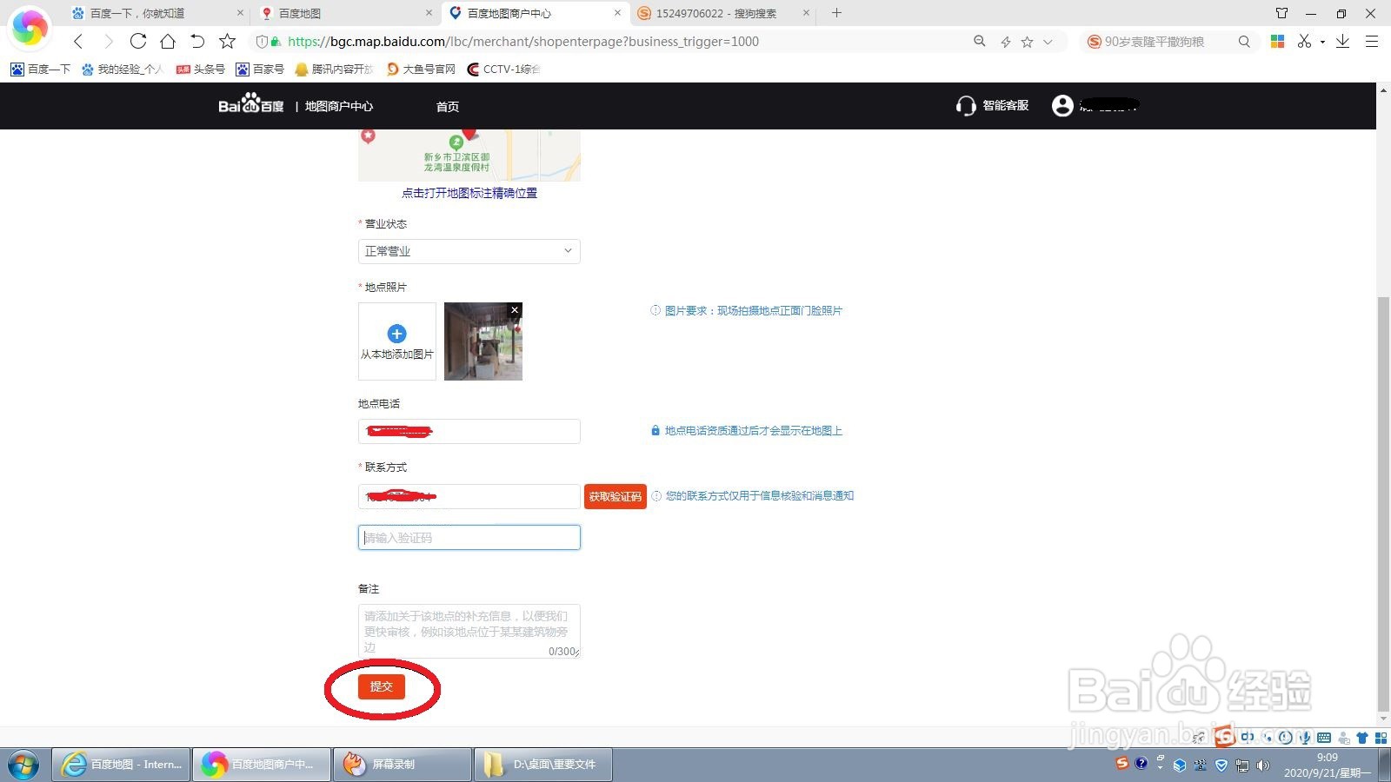Expand the 营业状态 dropdown

[469, 251]
